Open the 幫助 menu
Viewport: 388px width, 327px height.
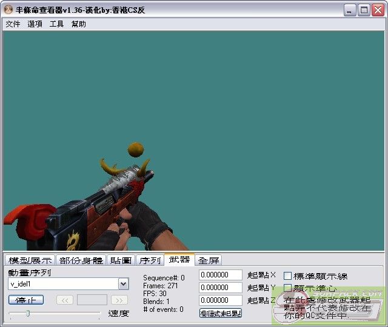[x=78, y=24]
